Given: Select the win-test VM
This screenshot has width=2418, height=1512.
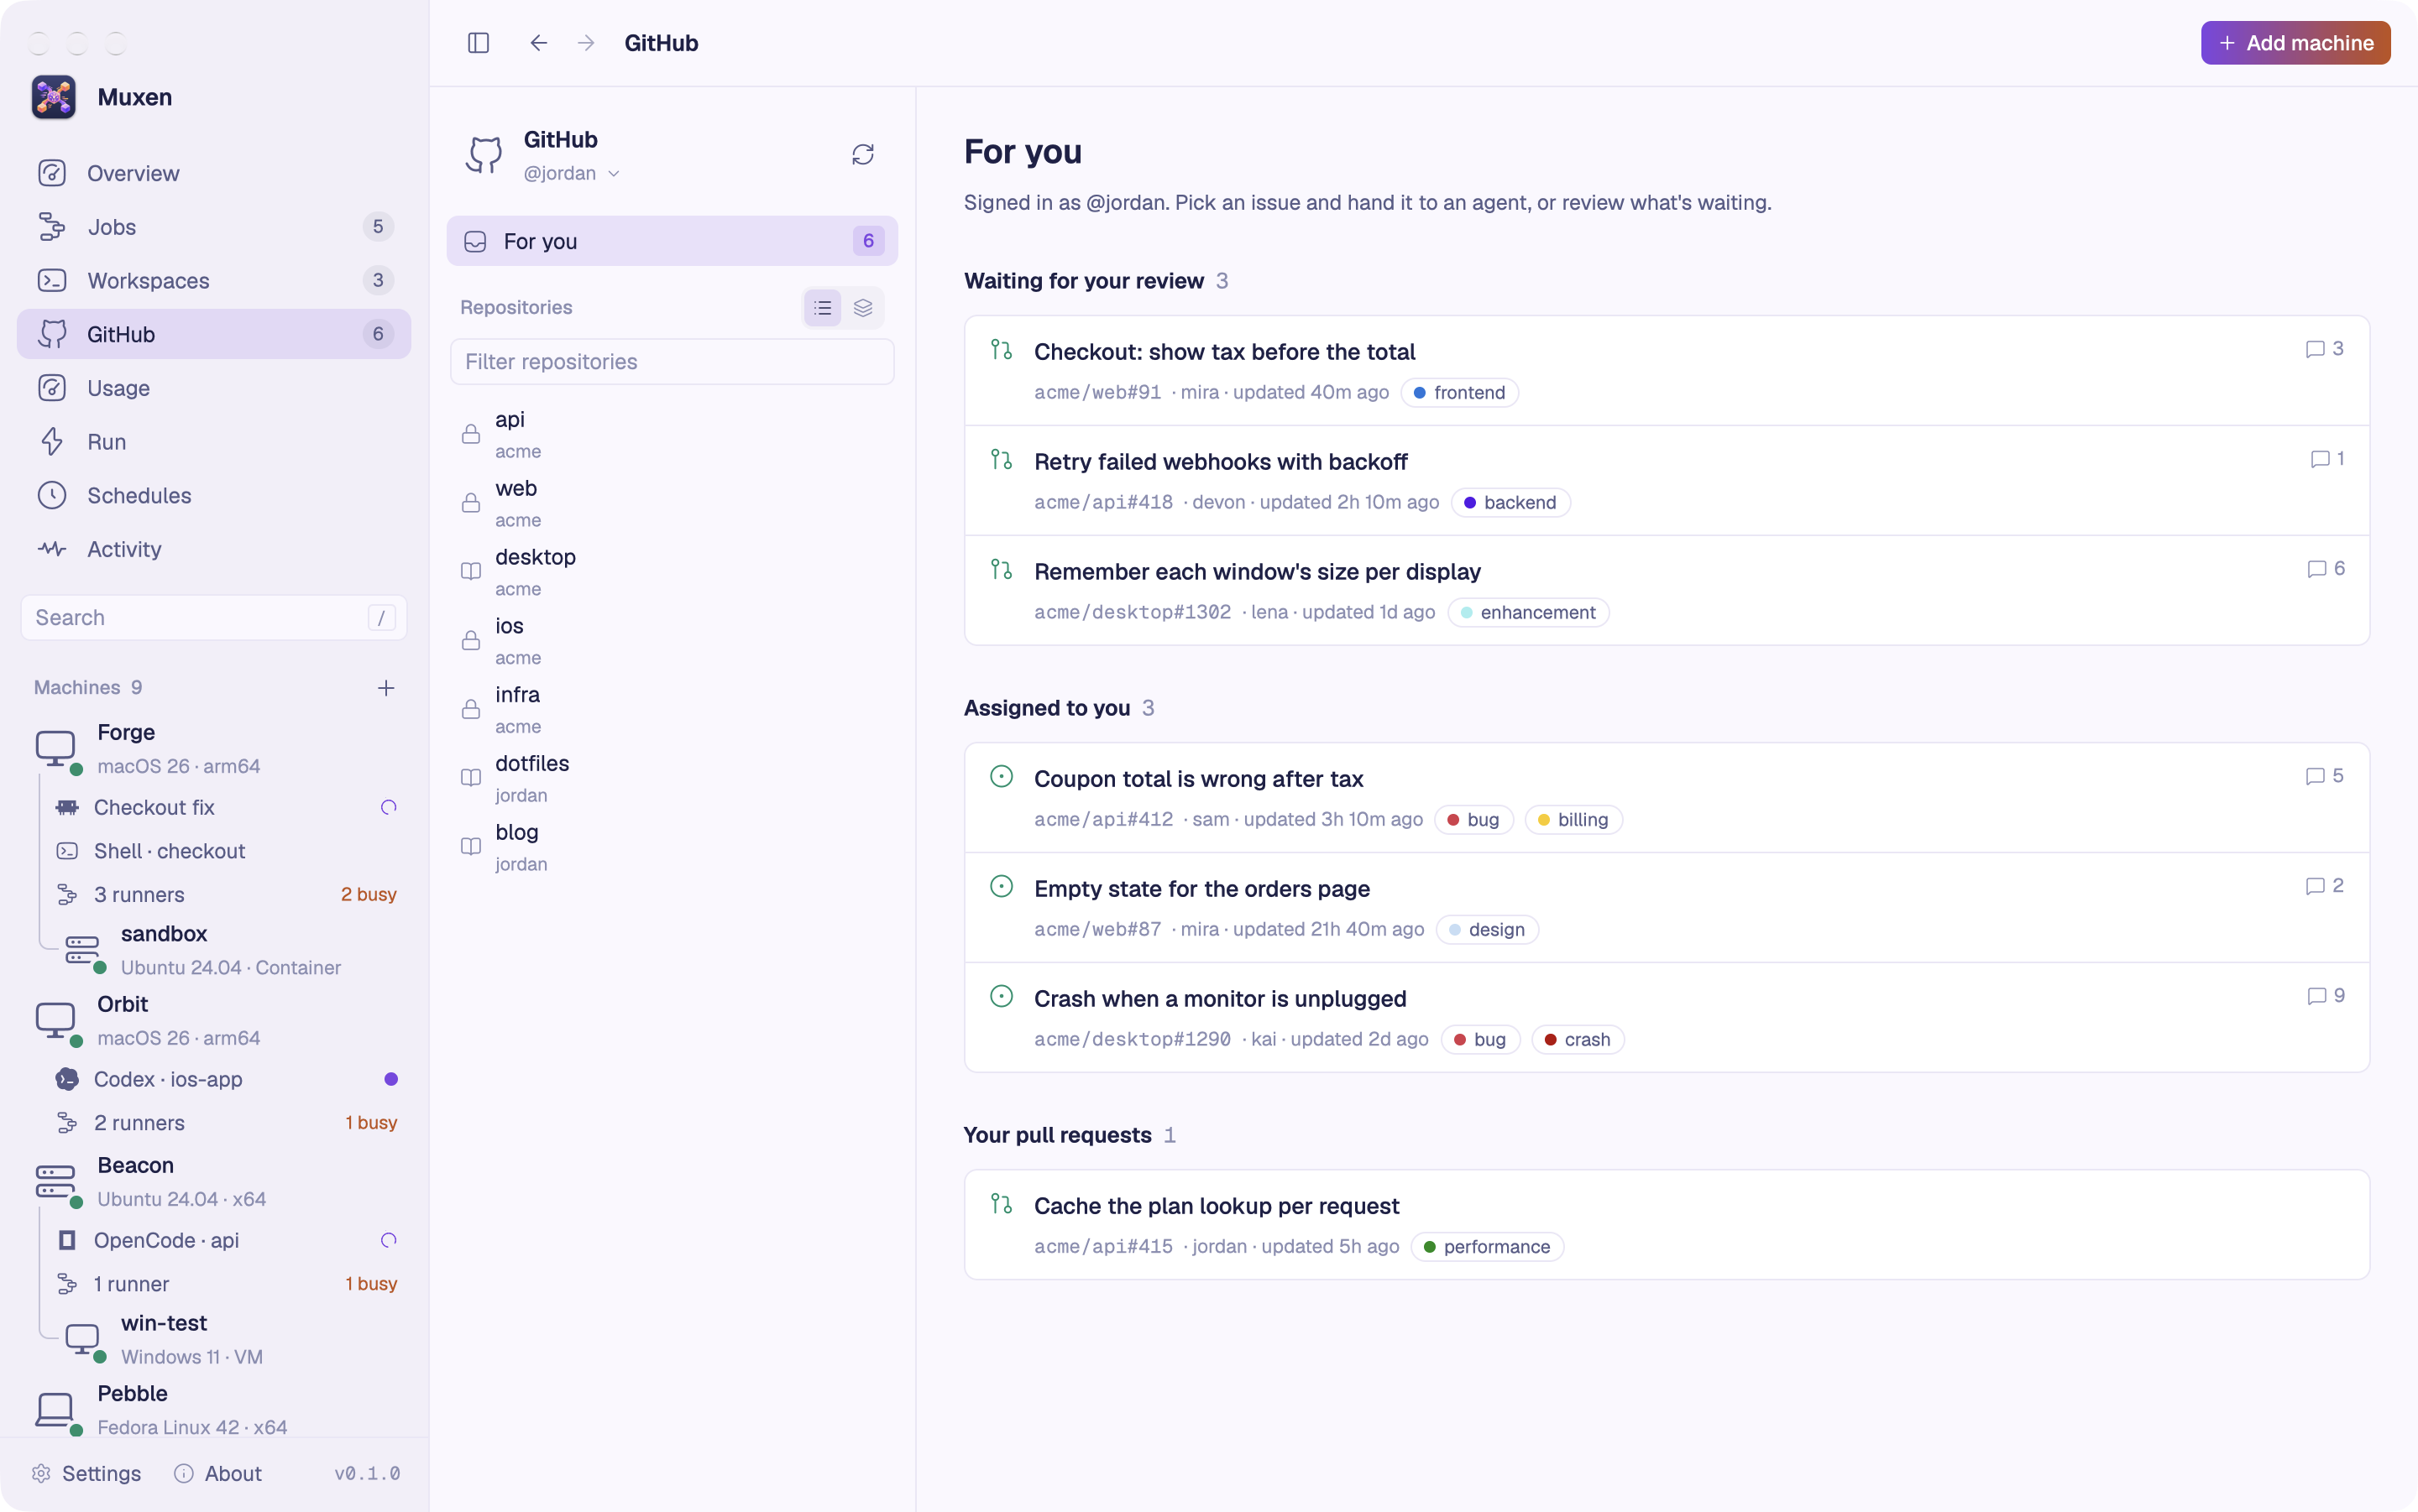Looking at the screenshot, I should click(226, 1339).
